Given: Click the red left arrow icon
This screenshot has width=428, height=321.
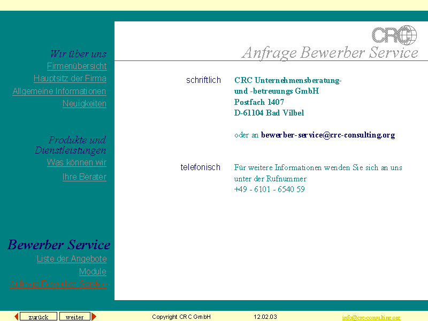Looking at the screenshot, I should point(16,317).
